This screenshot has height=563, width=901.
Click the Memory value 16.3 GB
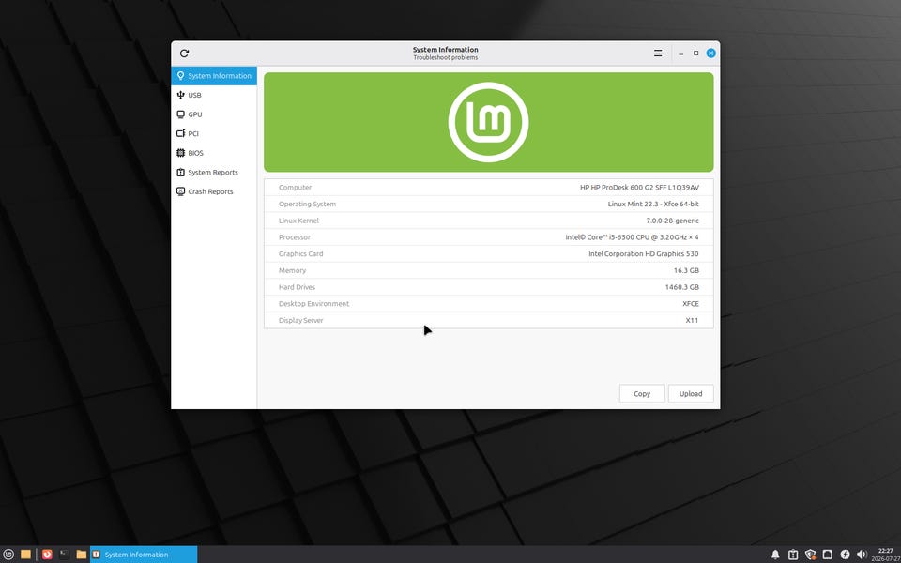(686, 270)
